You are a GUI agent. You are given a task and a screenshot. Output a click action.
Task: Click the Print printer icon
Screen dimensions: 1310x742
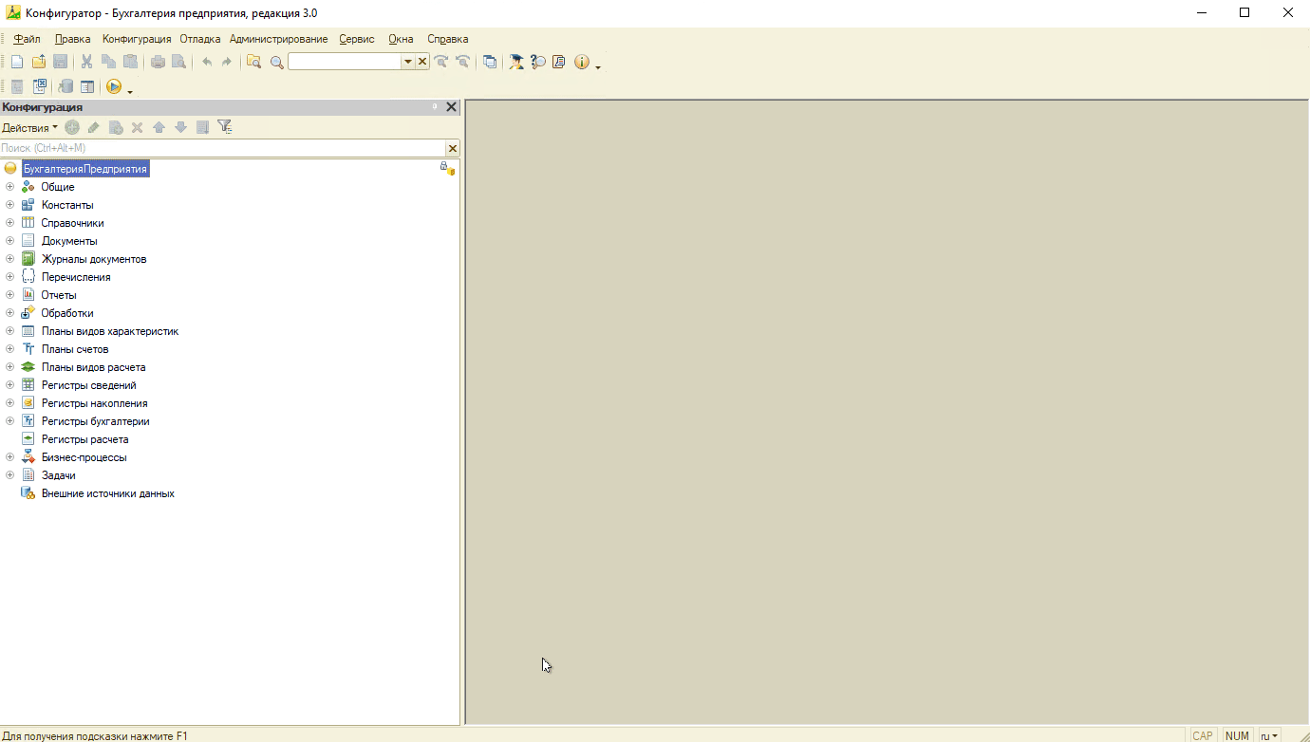(x=158, y=62)
